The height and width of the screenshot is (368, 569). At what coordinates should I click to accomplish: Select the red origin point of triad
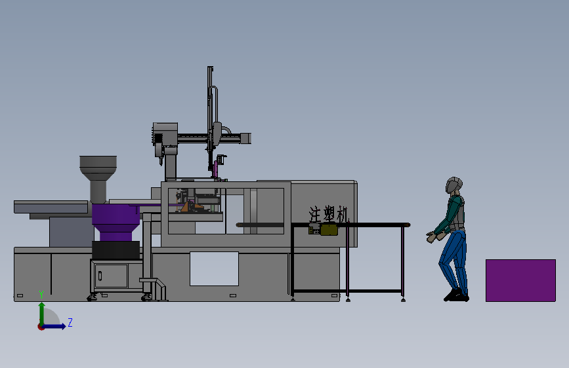(x=41, y=327)
